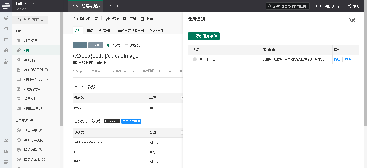The height and width of the screenshot is (168, 367).
Task: Open the add member icon in left rail
Action: pyautogui.click(x=6, y=62)
